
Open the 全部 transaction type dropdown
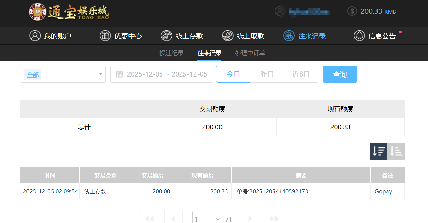tap(63, 74)
